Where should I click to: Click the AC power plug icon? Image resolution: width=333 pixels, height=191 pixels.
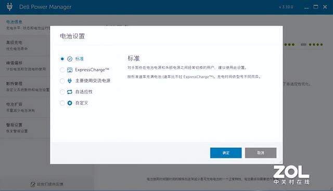coord(70,81)
